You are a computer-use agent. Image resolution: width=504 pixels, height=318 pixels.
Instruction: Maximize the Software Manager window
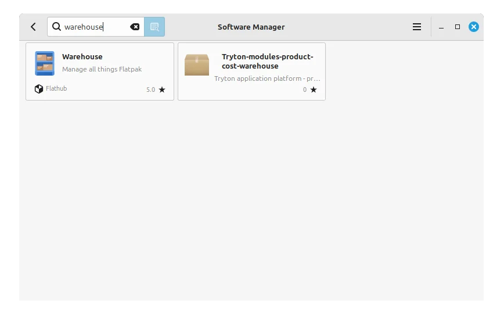pyautogui.click(x=458, y=27)
